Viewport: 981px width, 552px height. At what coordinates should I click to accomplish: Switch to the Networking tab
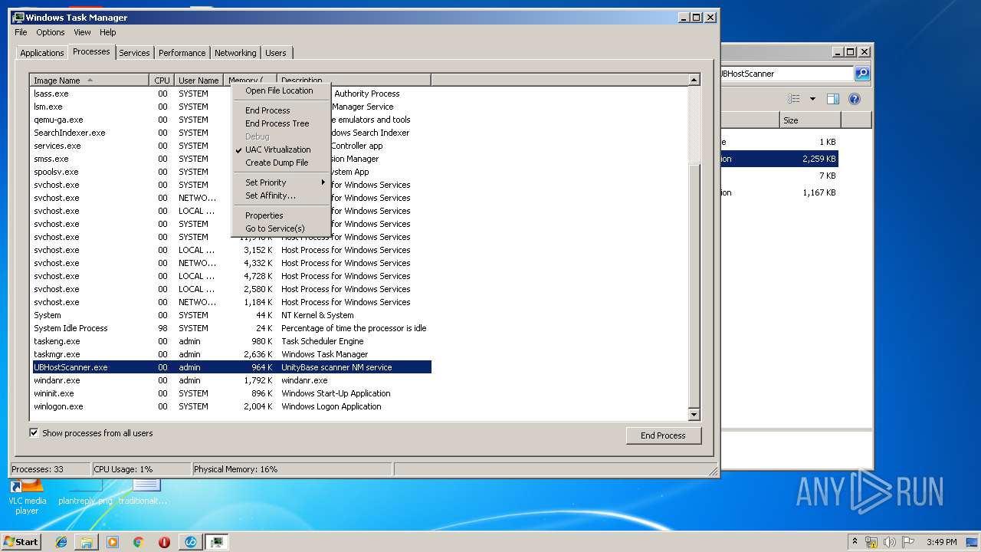[x=235, y=53]
